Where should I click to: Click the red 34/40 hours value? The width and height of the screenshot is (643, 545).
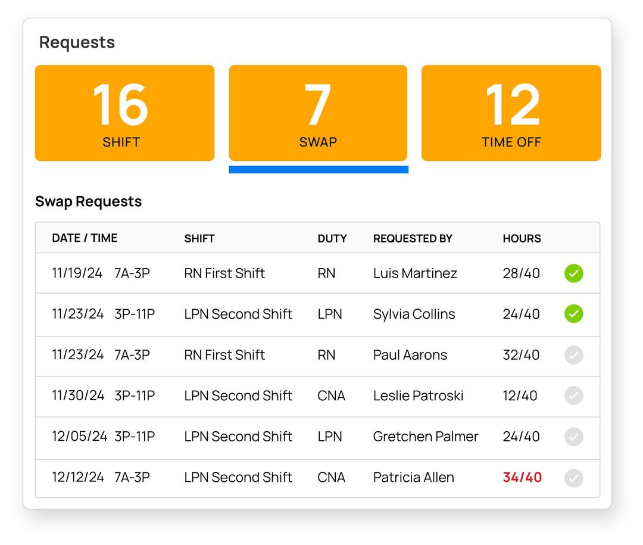coord(521,477)
